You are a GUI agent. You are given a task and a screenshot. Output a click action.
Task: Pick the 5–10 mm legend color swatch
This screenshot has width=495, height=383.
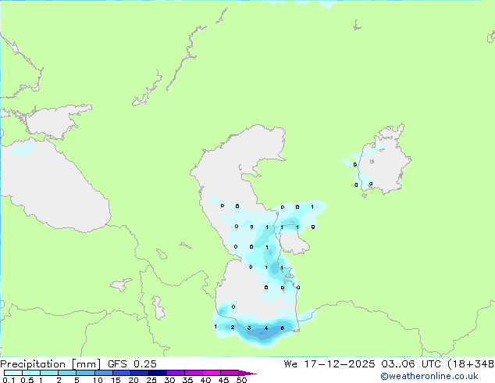pos(85,373)
